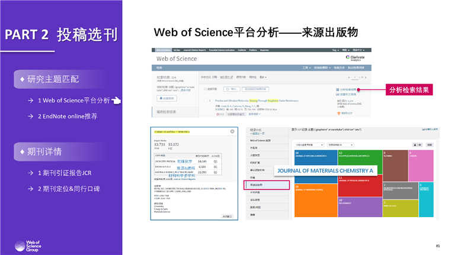Open the Kopernio tab in top bar
455x255 pixels.
[x=264, y=50]
